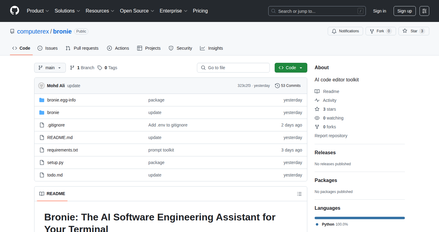This screenshot has width=439, height=232.
Task: Click the star icon beside 3 stars in About
Action: coord(317,109)
